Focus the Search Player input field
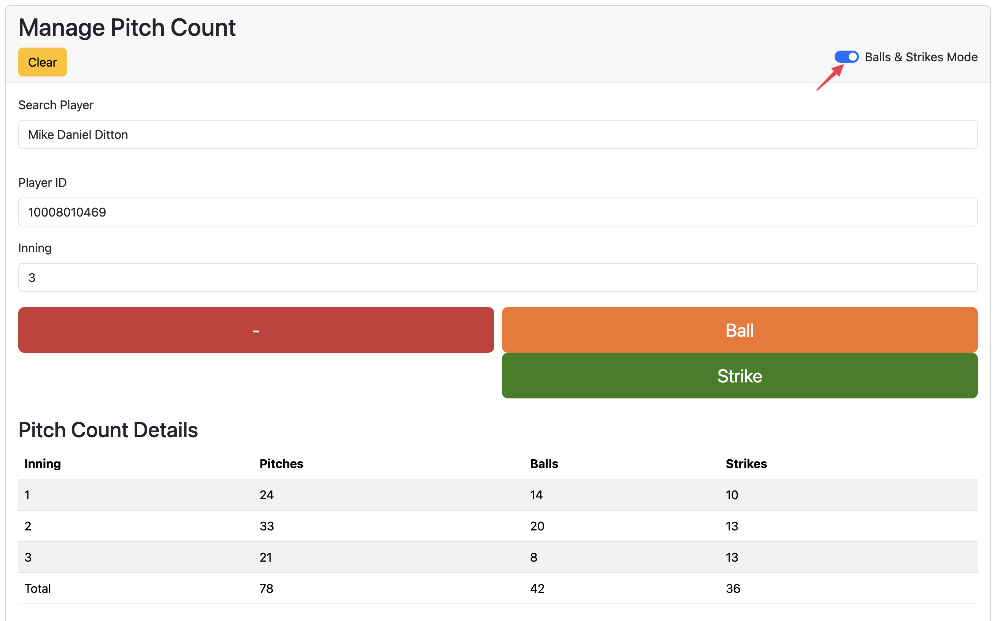The height and width of the screenshot is (621, 1000). coord(497,135)
